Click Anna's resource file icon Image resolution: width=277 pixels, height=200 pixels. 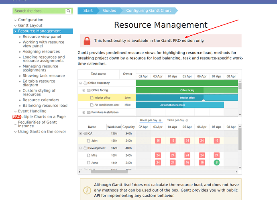click(x=89, y=163)
